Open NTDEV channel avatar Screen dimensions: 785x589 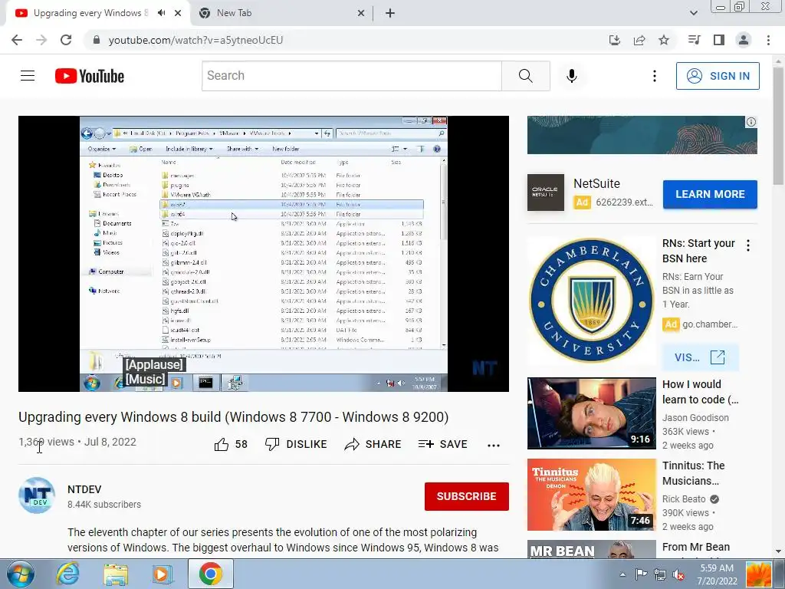tap(37, 496)
